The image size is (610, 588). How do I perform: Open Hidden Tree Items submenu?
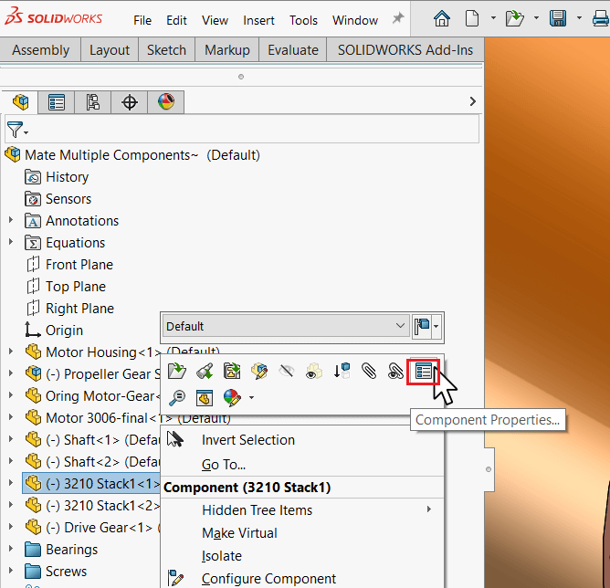point(302,509)
